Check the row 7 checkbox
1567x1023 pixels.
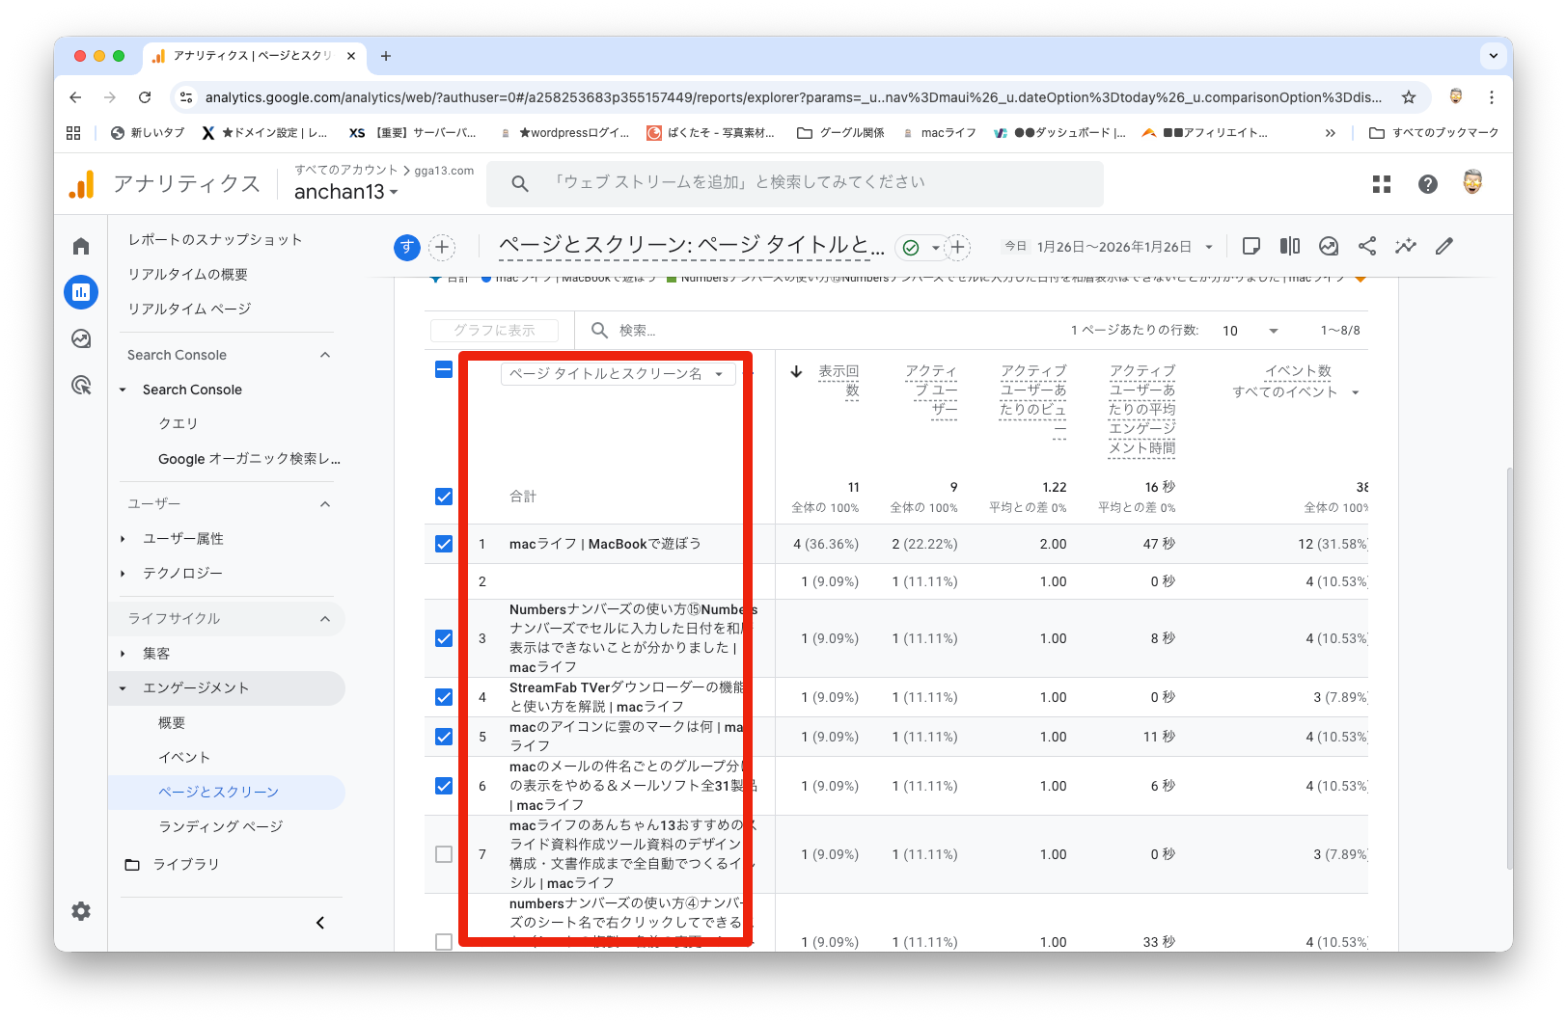[444, 854]
